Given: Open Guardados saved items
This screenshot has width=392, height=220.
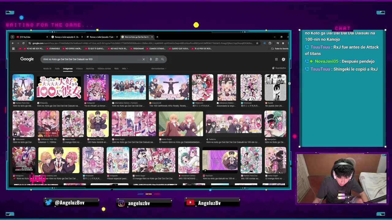Looking at the screenshot, I should click(279, 68).
